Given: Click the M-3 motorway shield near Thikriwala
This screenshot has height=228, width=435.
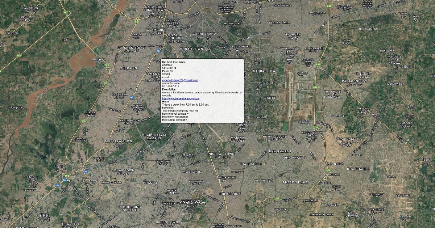Looking at the screenshot, I should pyautogui.click(x=19, y=55).
